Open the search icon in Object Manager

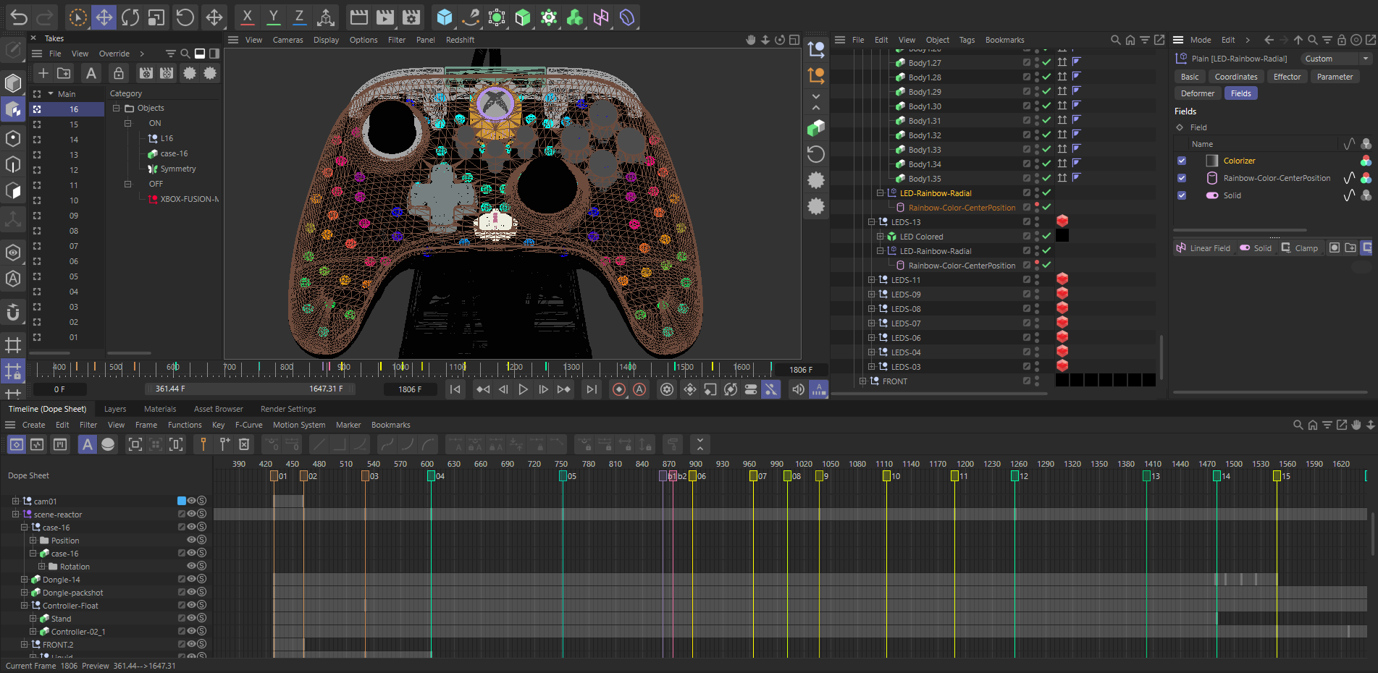(x=1115, y=40)
